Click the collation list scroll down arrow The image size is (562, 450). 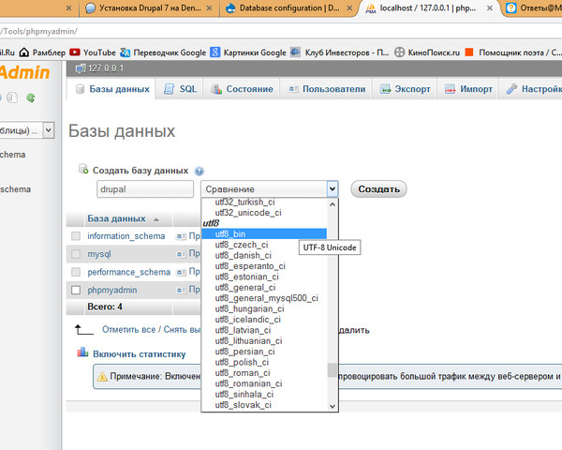(x=333, y=406)
